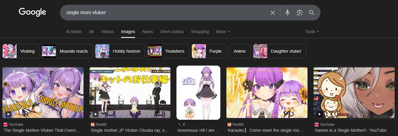Open 'ironmouse Hi! I am...' link
398x136 pixels.
198,130
